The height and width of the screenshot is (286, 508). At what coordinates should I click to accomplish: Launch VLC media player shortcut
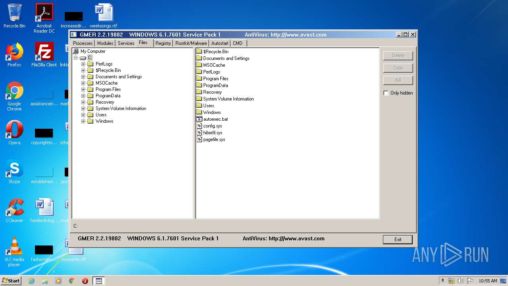pyautogui.click(x=14, y=252)
